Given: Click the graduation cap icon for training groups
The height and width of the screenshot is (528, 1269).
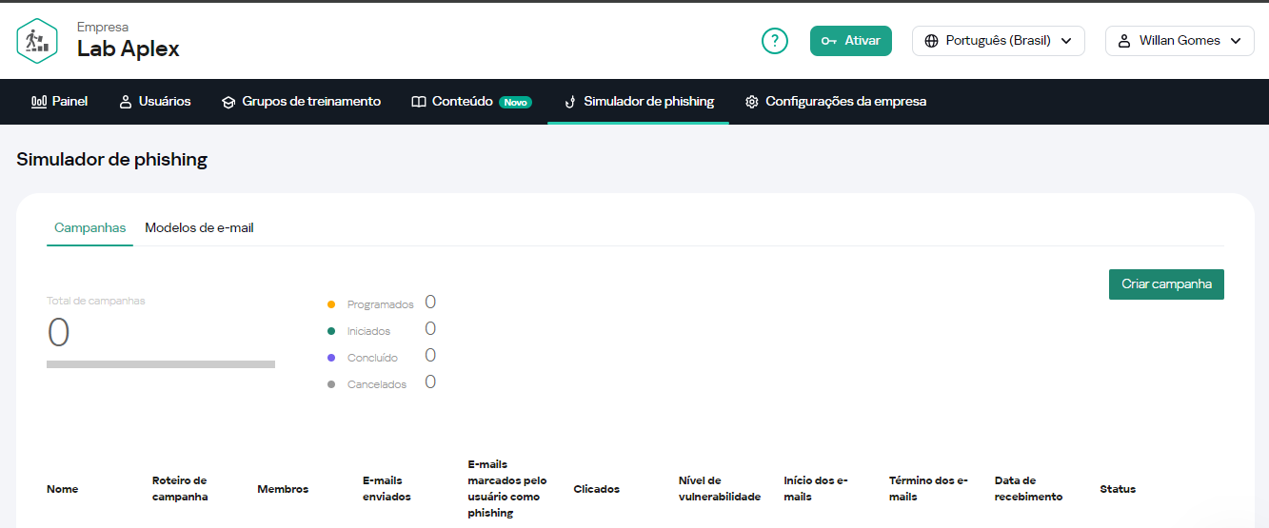Looking at the screenshot, I should (228, 102).
